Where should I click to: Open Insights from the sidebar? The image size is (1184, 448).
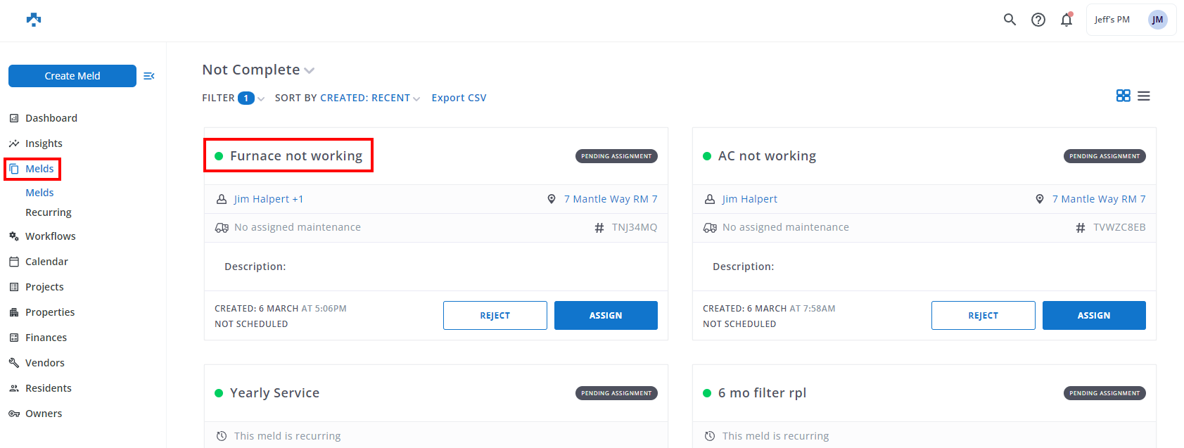click(x=44, y=143)
